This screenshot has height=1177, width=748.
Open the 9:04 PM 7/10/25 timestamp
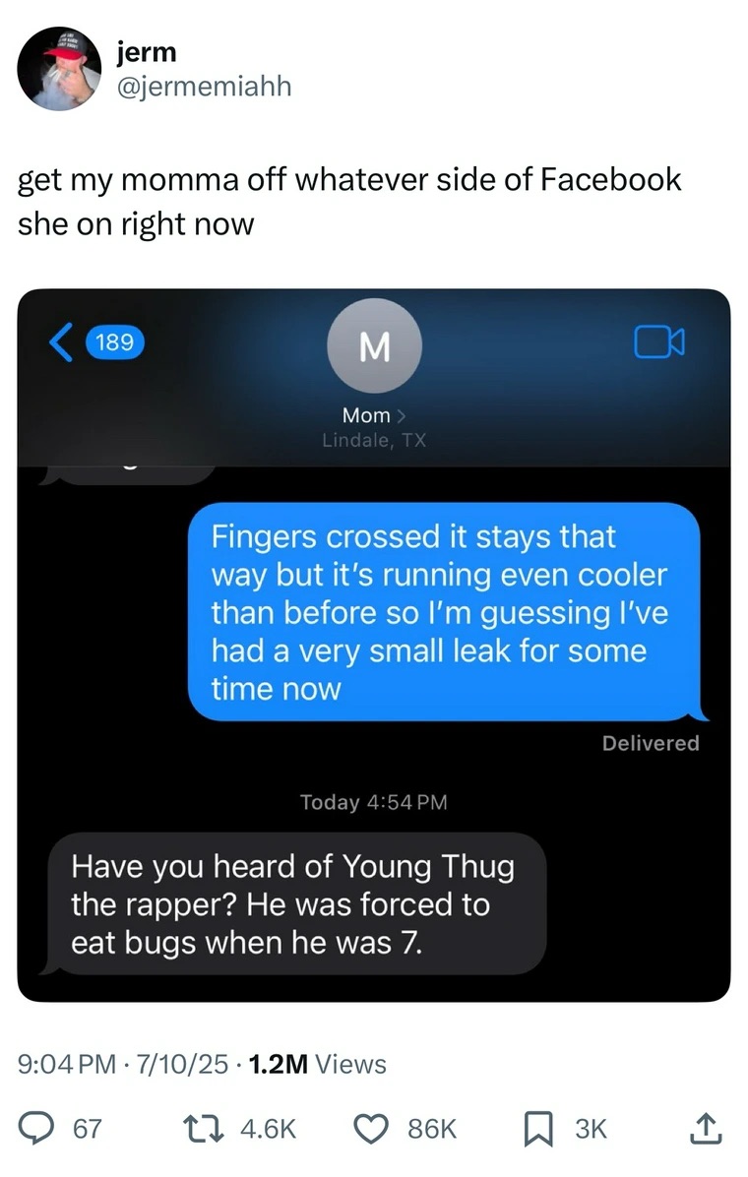coord(122,1064)
